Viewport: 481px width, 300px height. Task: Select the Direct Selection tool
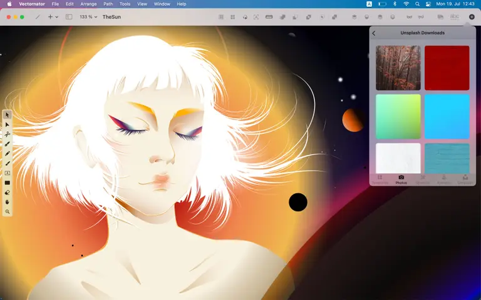(x=8, y=124)
